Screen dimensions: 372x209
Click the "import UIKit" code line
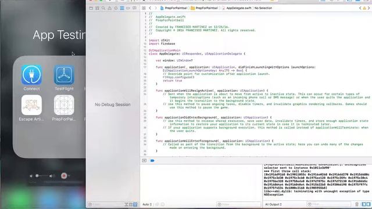pos(159,40)
